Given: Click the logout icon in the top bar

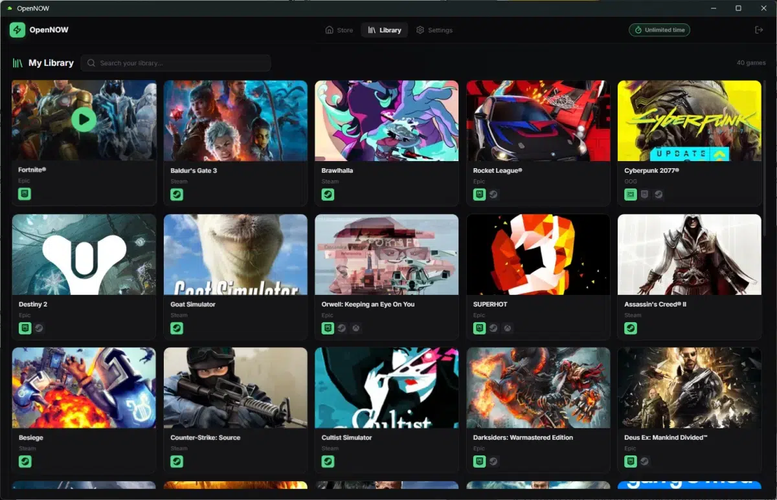Looking at the screenshot, I should (x=758, y=30).
